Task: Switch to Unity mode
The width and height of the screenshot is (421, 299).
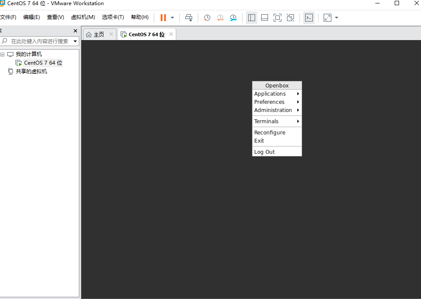Action: coord(290,18)
